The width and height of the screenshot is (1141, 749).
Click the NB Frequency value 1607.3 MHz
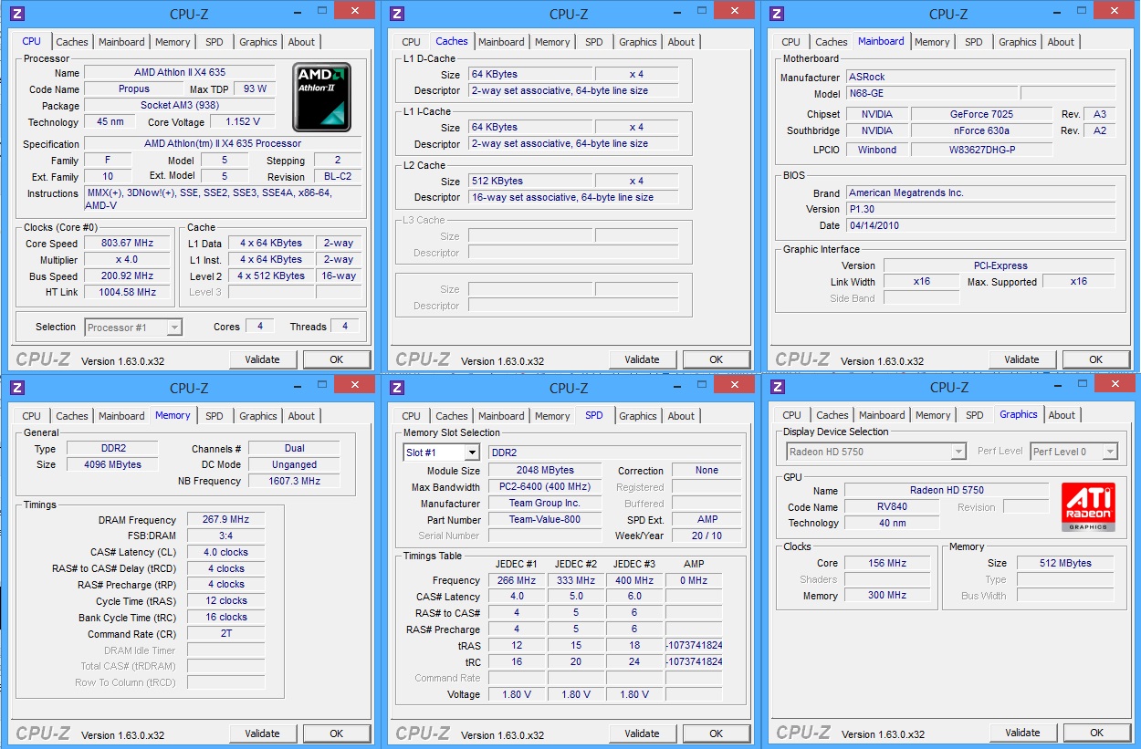coord(294,482)
